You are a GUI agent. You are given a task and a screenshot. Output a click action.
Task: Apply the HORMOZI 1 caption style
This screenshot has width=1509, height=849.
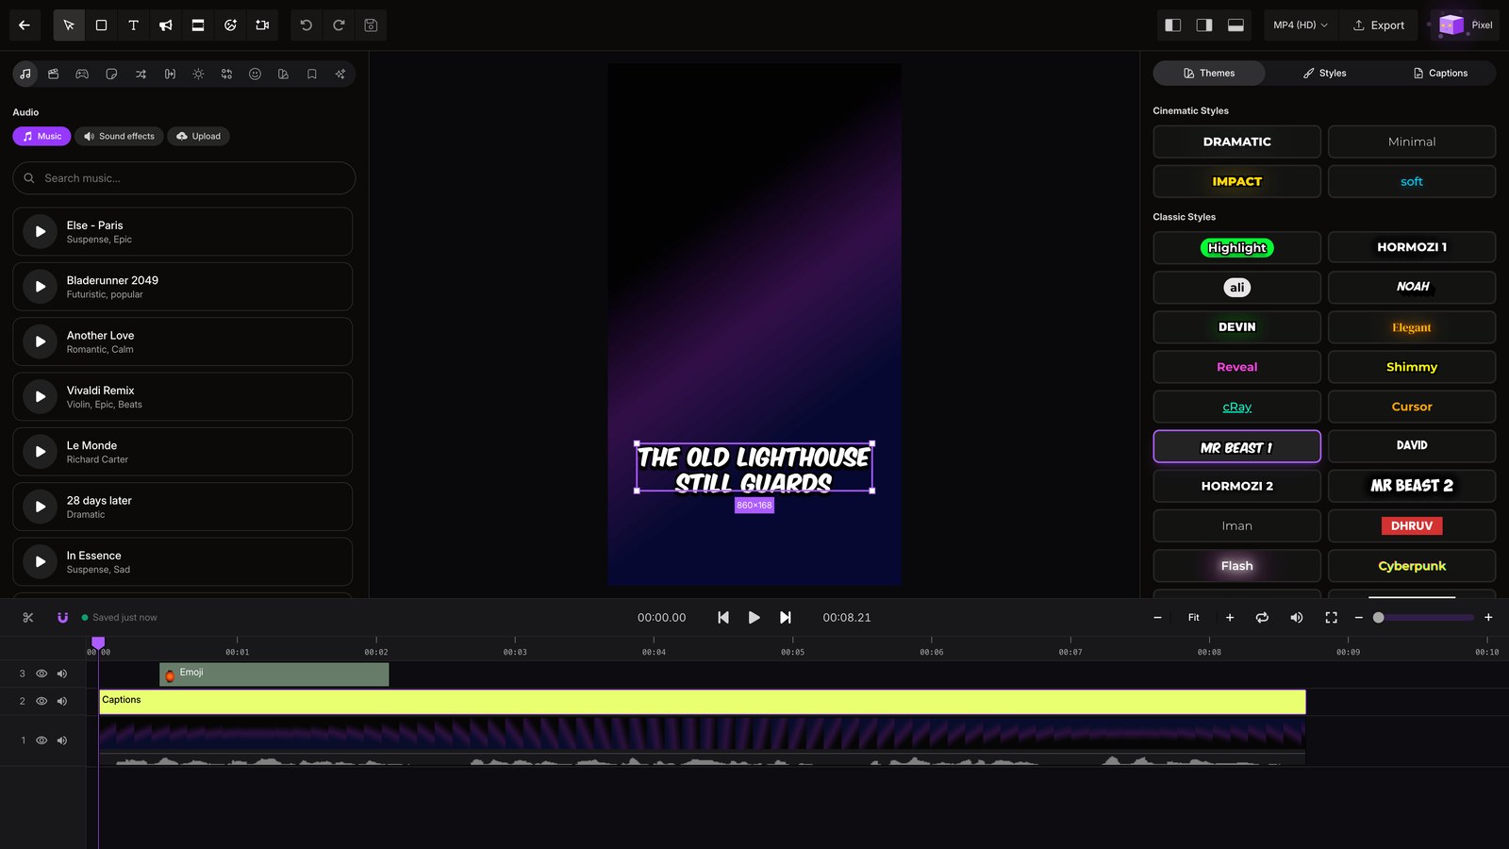tap(1412, 247)
